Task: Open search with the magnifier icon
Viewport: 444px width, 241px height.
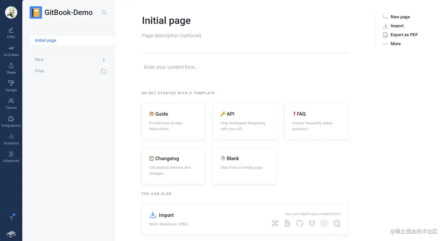Action: tap(104, 12)
